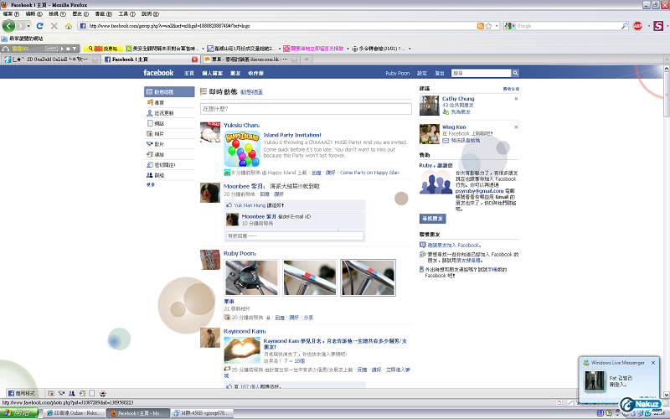Switch to the Messenger group taskbar window

(x=202, y=413)
